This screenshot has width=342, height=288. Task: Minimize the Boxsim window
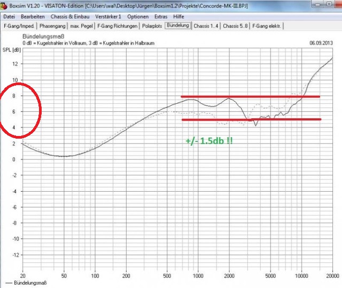coord(318,4)
